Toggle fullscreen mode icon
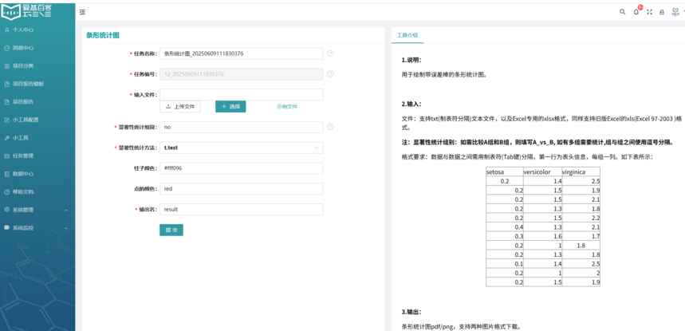The height and width of the screenshot is (331, 685). [x=649, y=12]
